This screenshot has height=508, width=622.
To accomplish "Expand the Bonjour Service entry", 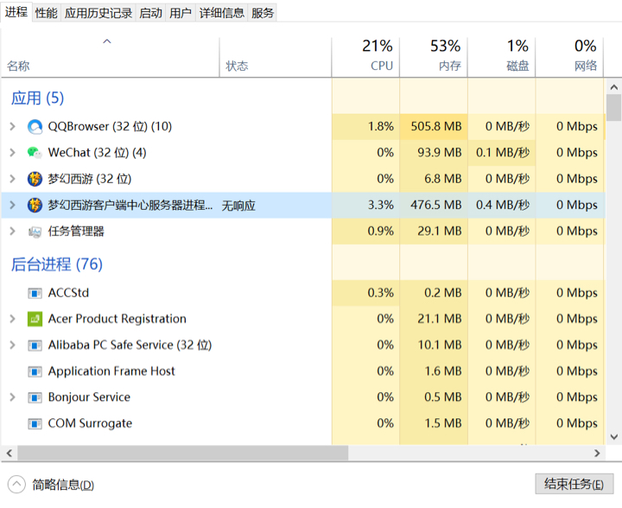I will pos(13,397).
